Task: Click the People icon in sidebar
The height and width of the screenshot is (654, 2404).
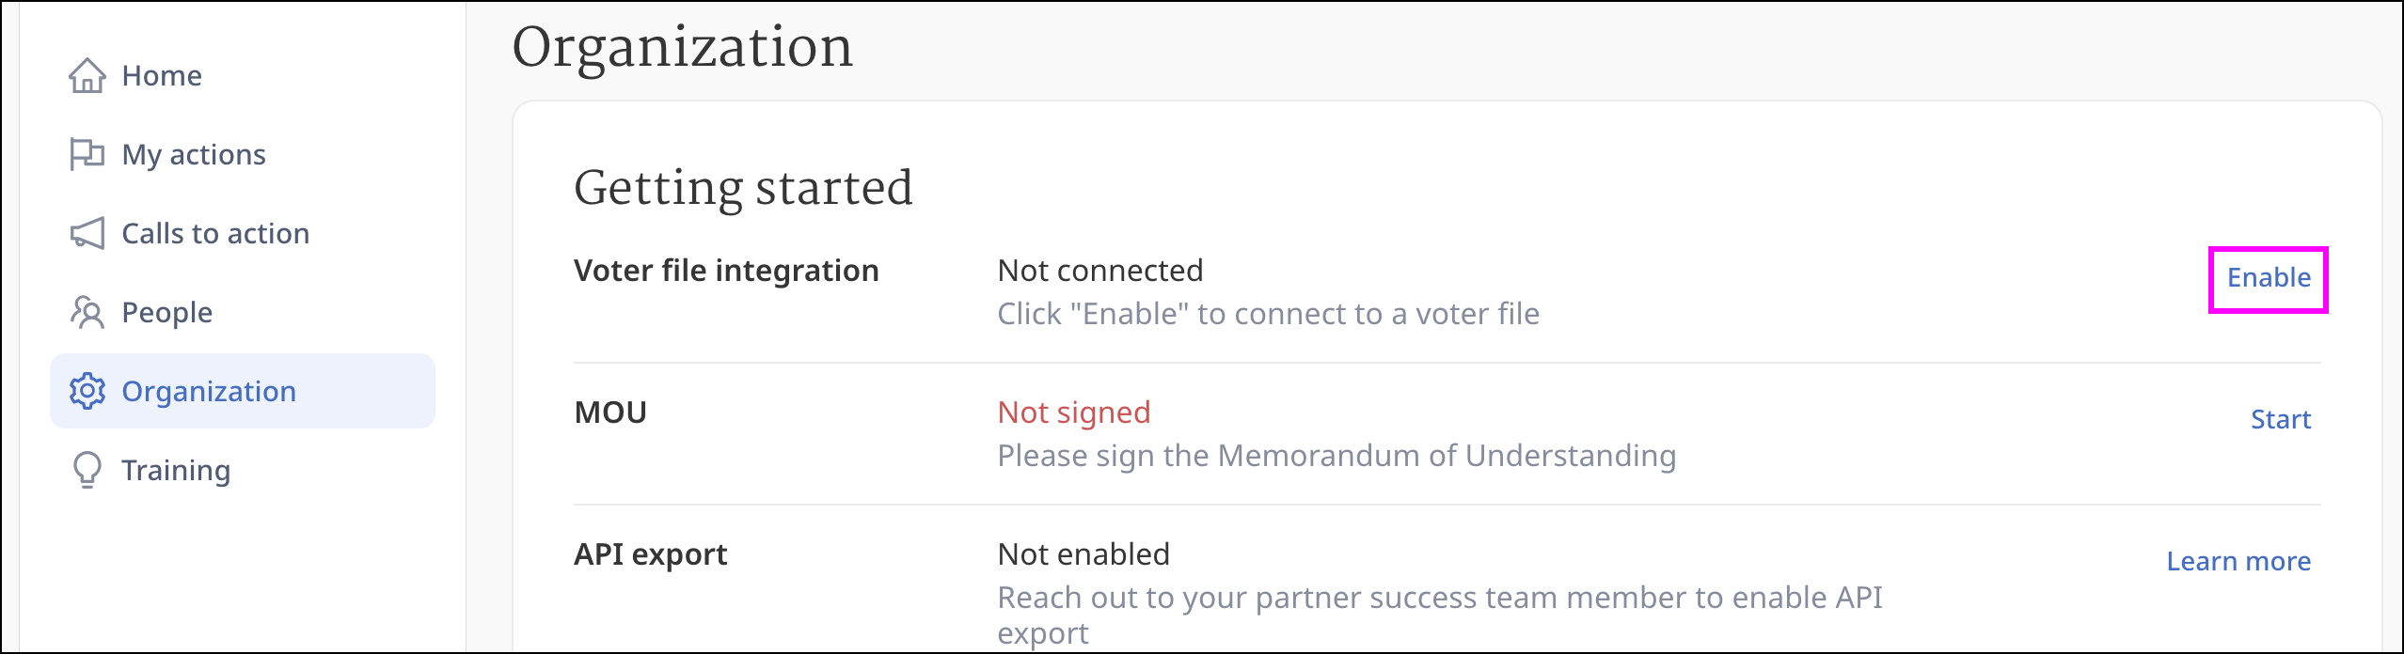Action: point(87,312)
